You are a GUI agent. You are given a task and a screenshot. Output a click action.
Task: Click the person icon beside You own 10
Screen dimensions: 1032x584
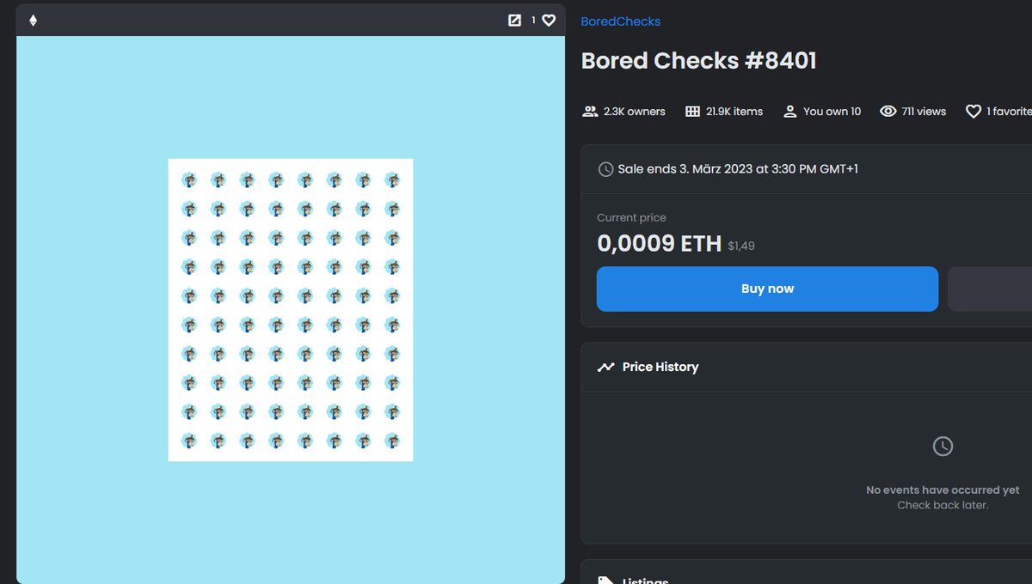coord(790,112)
